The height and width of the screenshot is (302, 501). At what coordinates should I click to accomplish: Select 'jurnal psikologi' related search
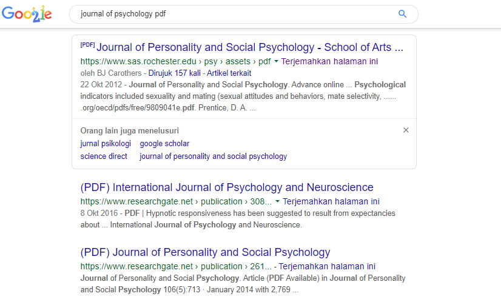tap(106, 144)
